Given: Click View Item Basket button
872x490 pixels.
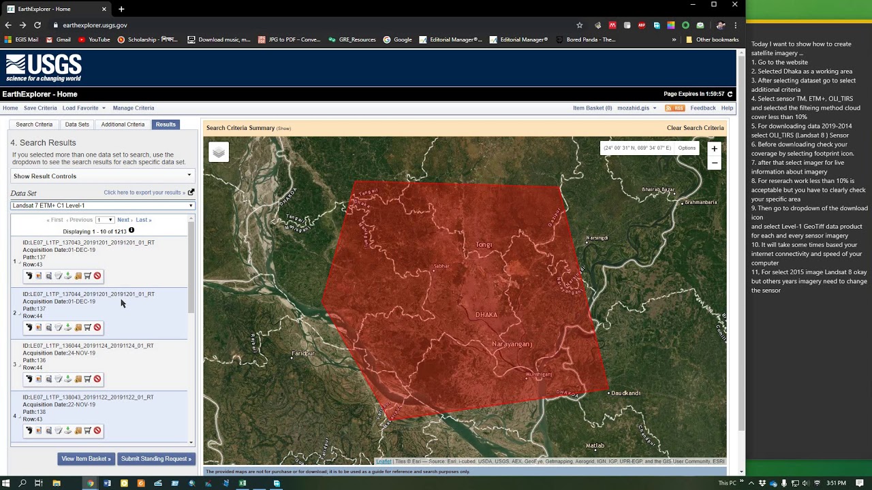Looking at the screenshot, I should pos(86,459).
